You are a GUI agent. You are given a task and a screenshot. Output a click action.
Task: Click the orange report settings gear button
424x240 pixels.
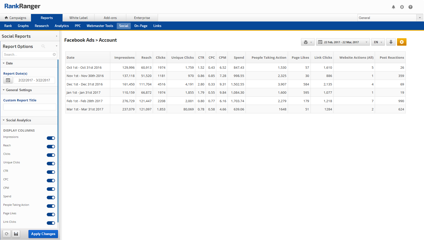tap(401, 42)
